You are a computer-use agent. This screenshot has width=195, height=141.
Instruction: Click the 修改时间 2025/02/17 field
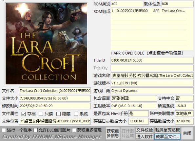[x=55, y=106]
